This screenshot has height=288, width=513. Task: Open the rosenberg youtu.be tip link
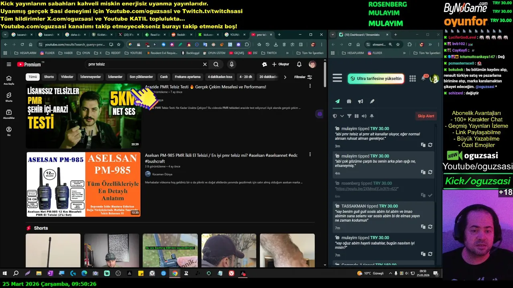[x=367, y=188]
